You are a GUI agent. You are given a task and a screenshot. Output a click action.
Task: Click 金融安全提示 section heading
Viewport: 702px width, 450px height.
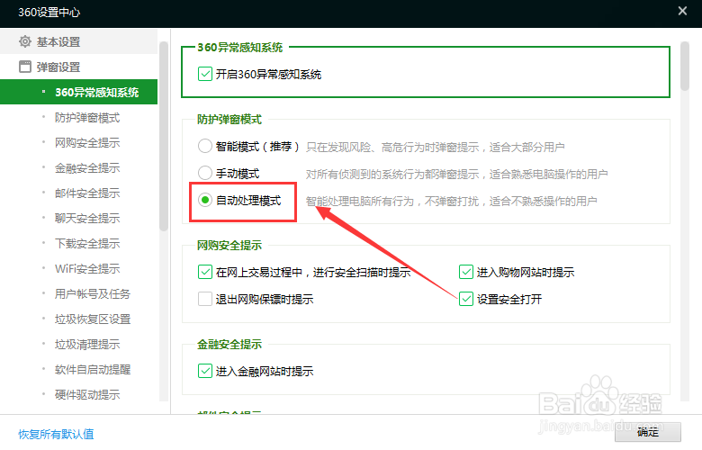pyautogui.click(x=229, y=345)
